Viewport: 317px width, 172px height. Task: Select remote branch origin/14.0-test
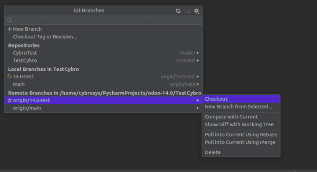tap(103, 100)
